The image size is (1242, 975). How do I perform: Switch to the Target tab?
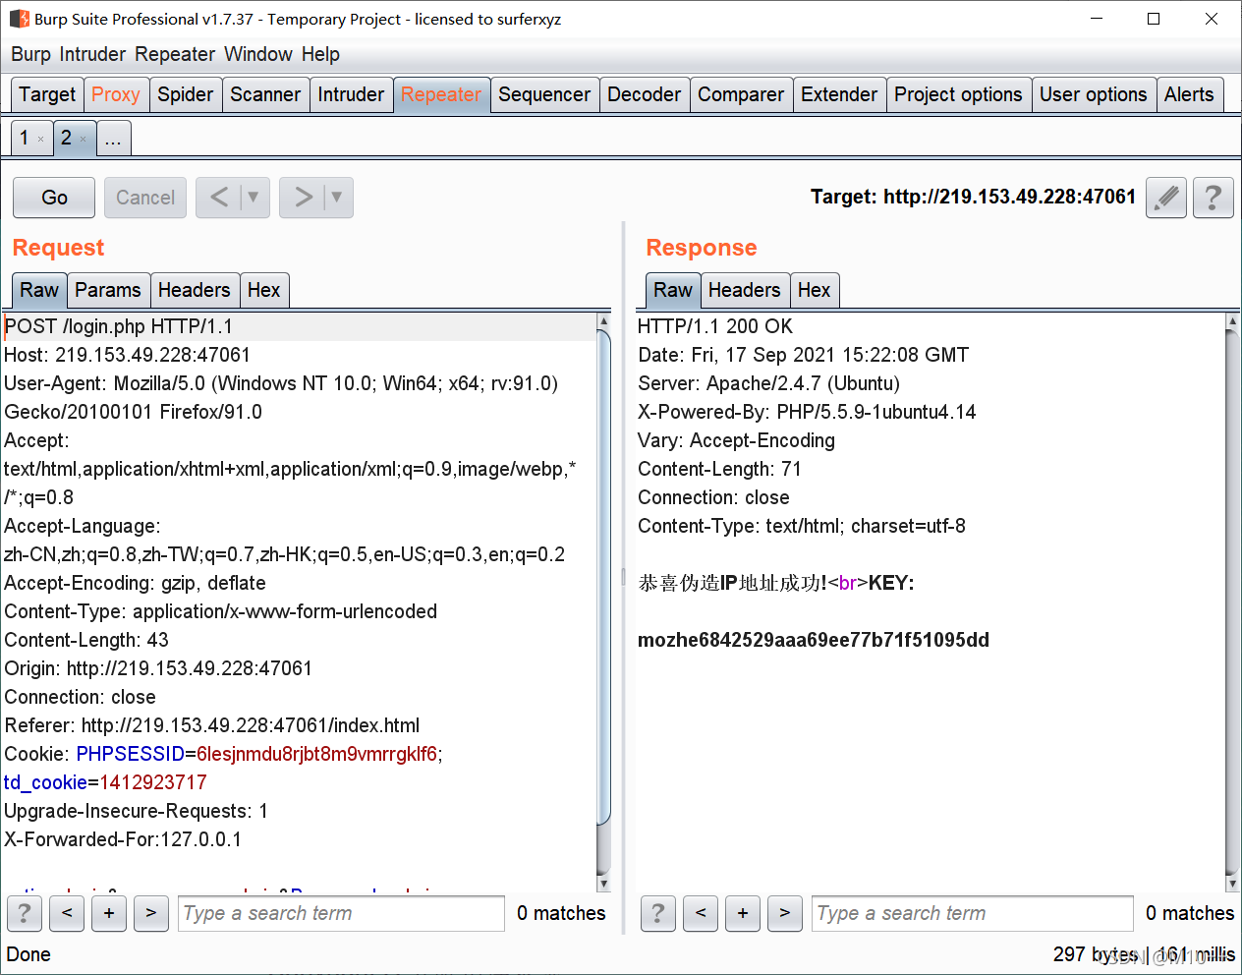[x=47, y=94]
